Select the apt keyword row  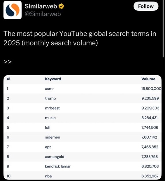pos(82,147)
